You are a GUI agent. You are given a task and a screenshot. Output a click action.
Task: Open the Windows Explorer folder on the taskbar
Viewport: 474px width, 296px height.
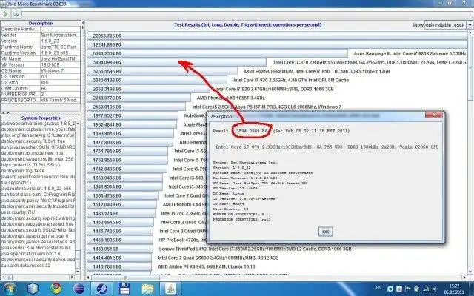click(147, 289)
